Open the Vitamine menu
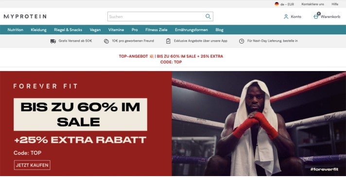Viewport: 346px width, 178px height. [116, 30]
